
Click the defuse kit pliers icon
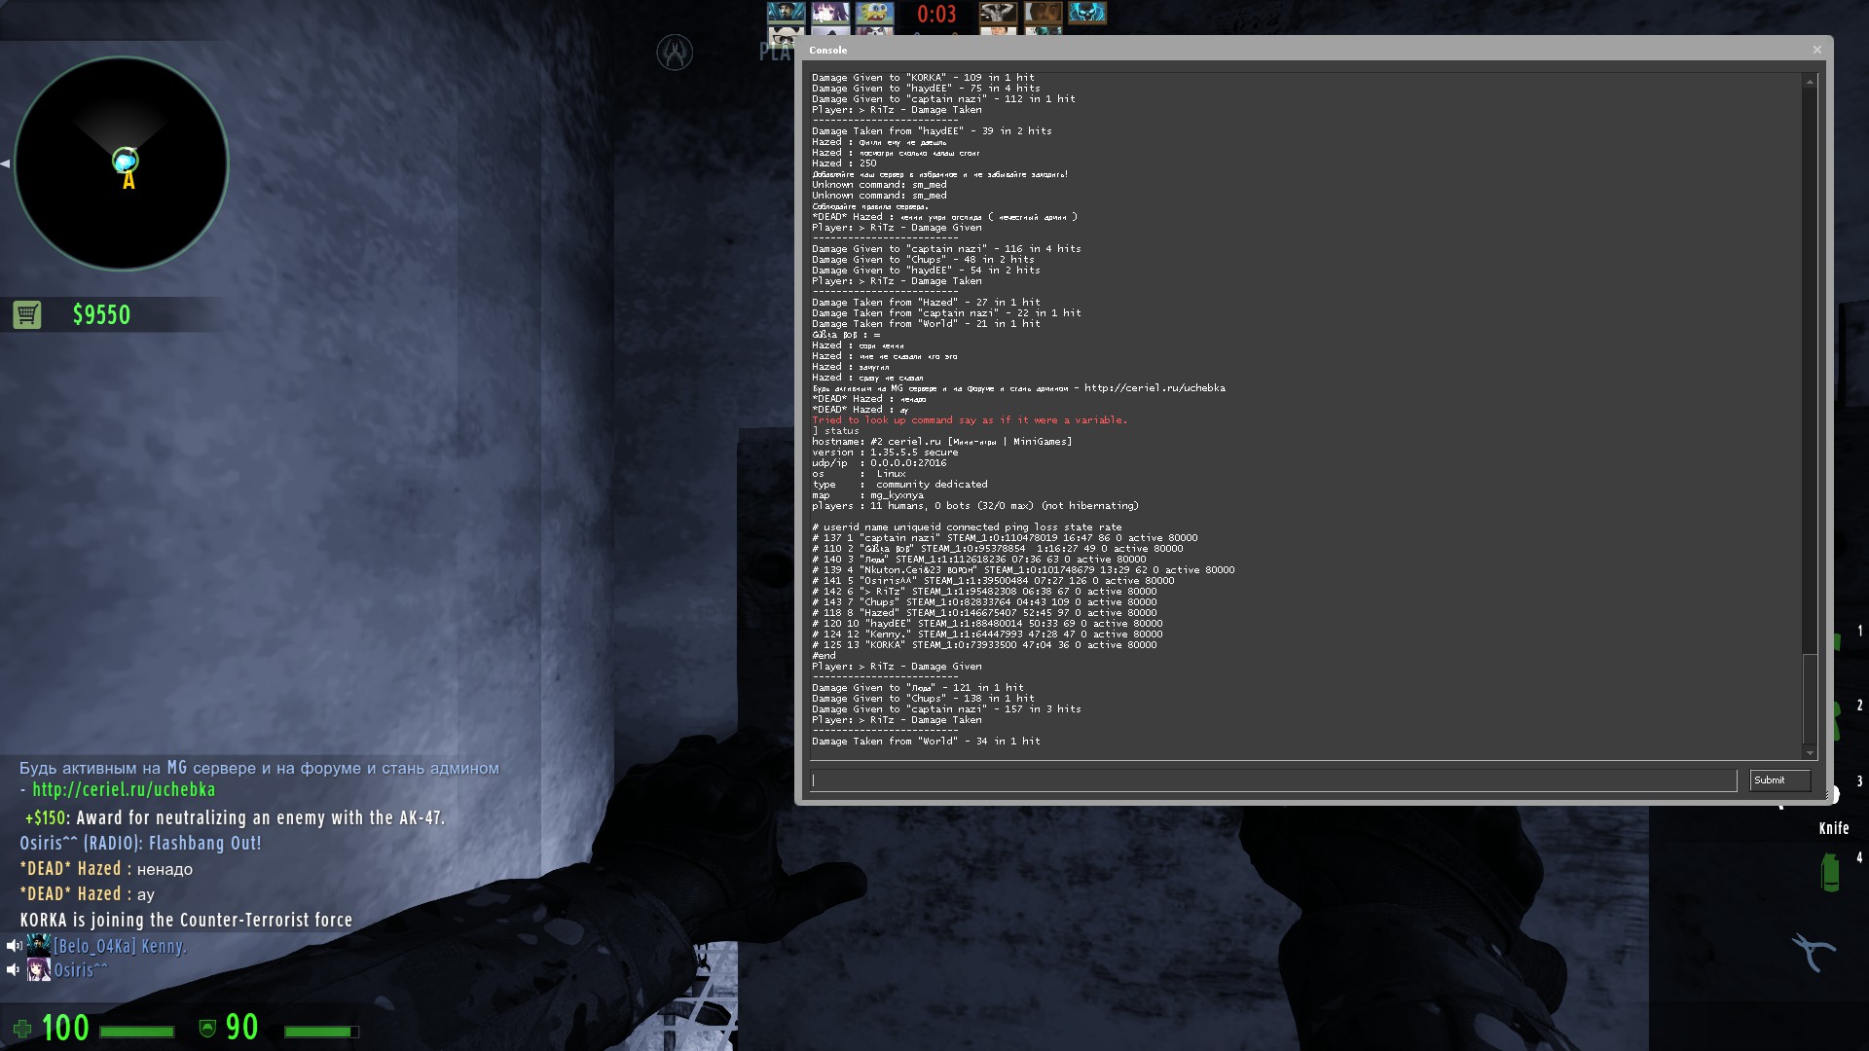coord(1814,952)
